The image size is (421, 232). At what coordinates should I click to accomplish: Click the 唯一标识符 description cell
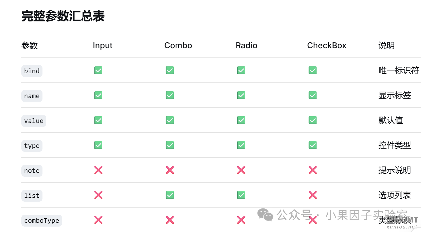(399, 70)
